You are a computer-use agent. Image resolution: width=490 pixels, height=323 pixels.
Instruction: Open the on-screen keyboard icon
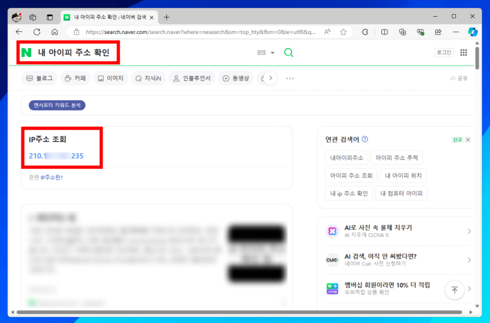[x=262, y=53]
